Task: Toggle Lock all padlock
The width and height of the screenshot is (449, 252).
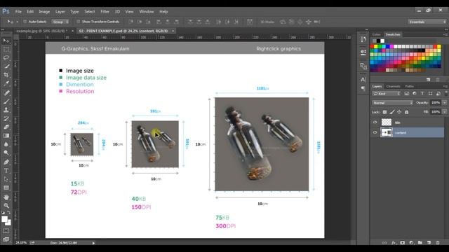Action: [x=406, y=112]
